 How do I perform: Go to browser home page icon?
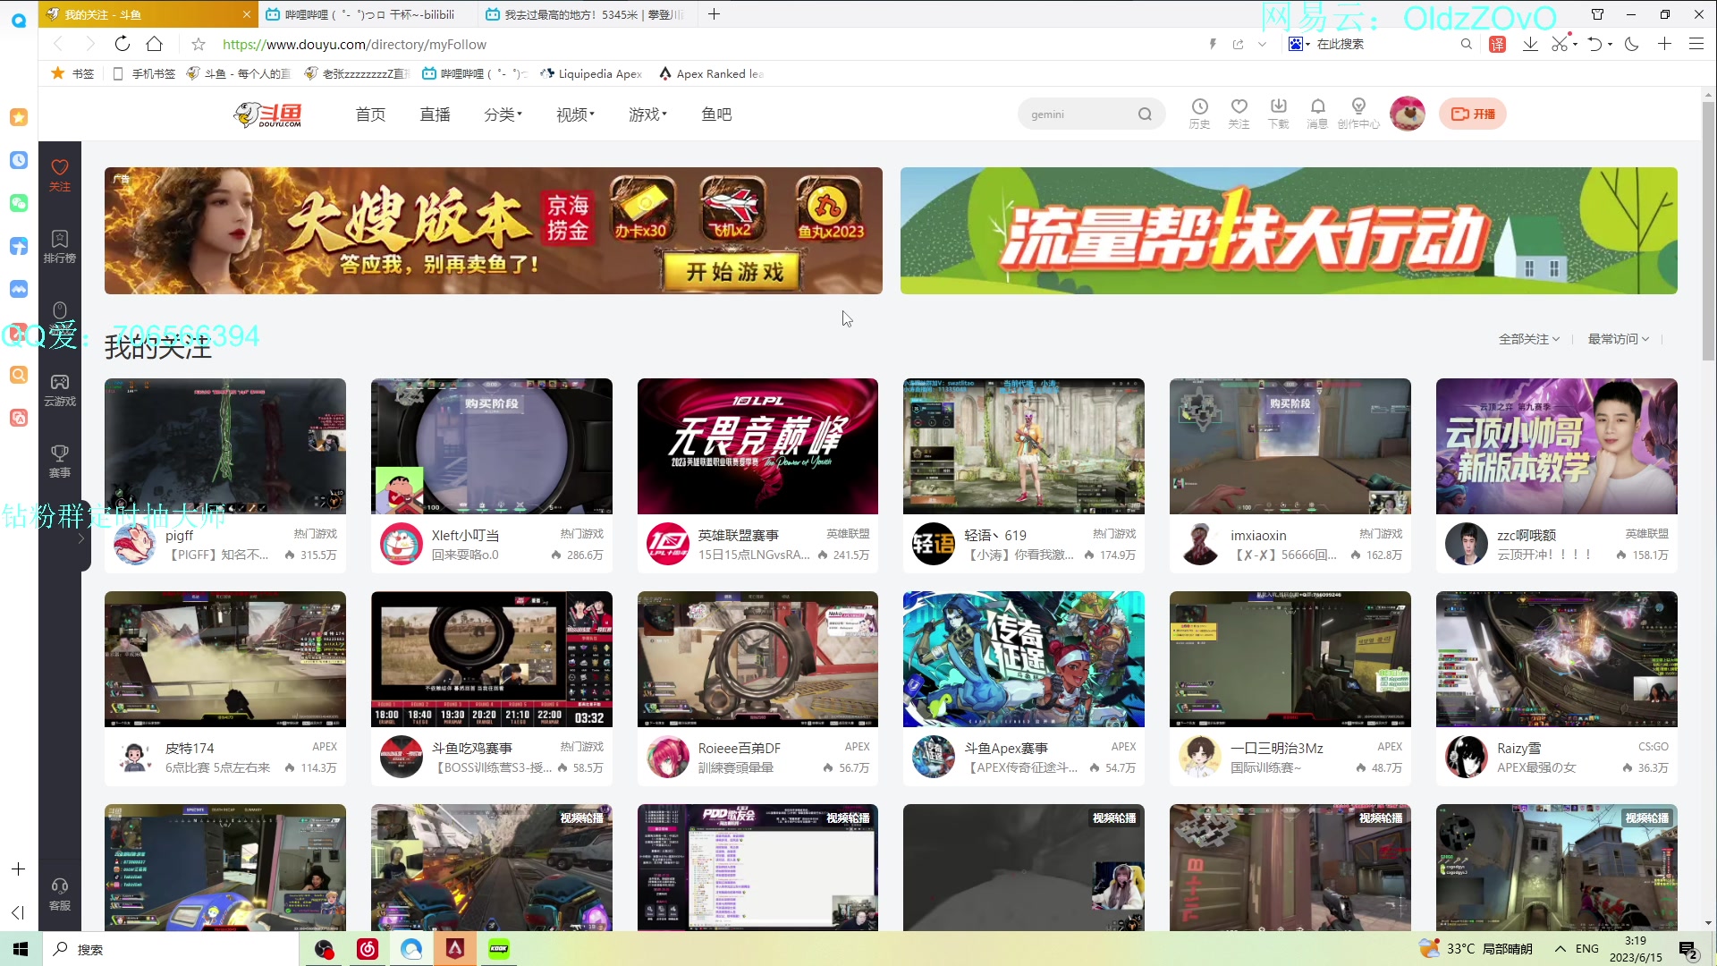[x=155, y=44]
